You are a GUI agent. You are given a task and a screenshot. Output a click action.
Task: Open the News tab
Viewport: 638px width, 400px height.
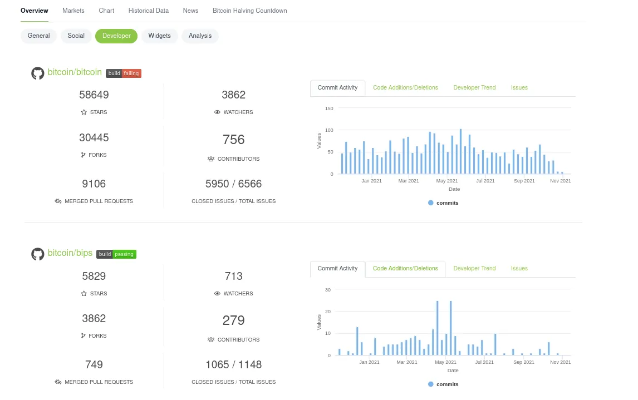191,11
